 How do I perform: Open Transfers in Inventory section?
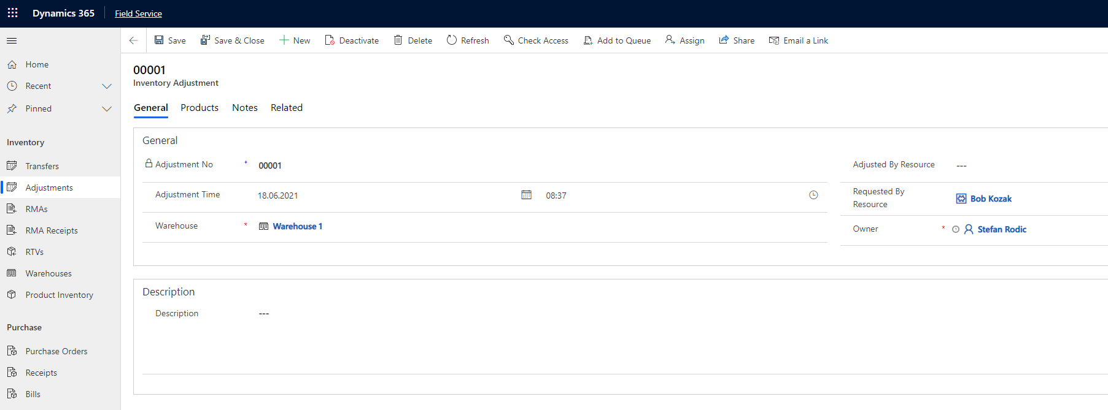pos(60,166)
